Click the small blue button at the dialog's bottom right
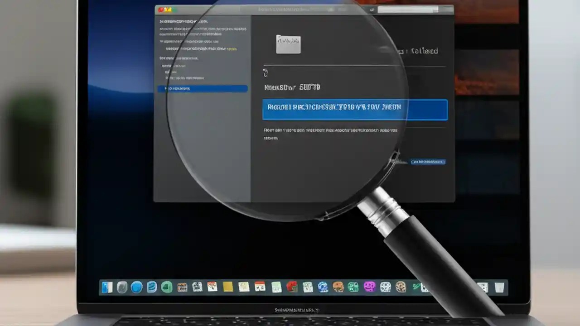Image resolution: width=580 pixels, height=326 pixels. pos(428,162)
